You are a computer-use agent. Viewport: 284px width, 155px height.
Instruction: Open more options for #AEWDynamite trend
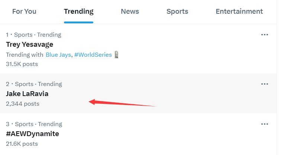click(x=264, y=124)
